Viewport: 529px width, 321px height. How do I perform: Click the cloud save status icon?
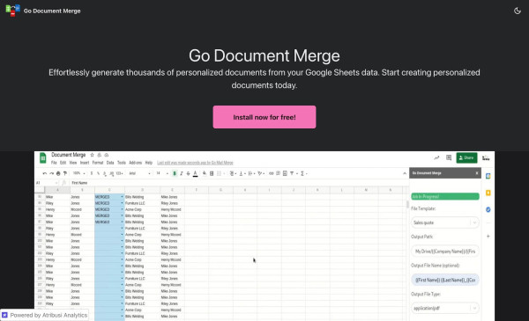[107, 155]
